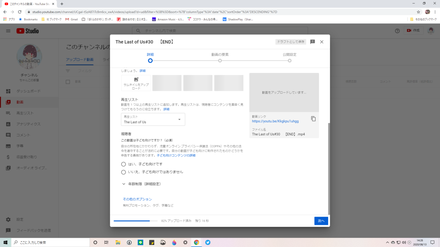The image size is (440, 247).
Task: Open その他のブックマーク folder
Action: 423,19
